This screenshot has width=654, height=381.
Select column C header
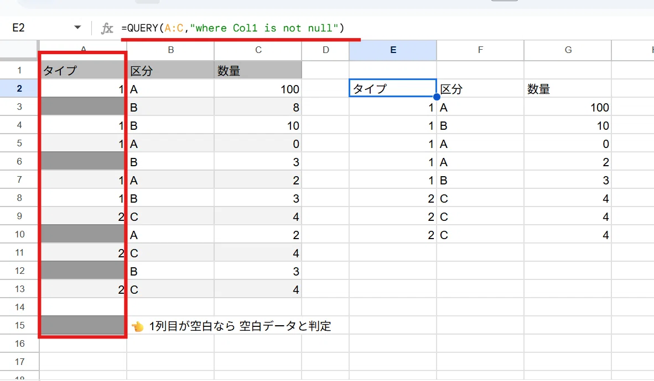click(x=258, y=50)
